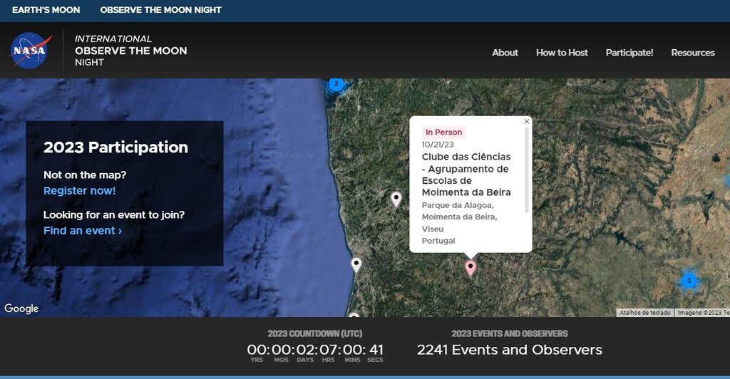Image resolution: width=730 pixels, height=379 pixels.
Task: Click the white map pin left of popup
Action: [396, 199]
